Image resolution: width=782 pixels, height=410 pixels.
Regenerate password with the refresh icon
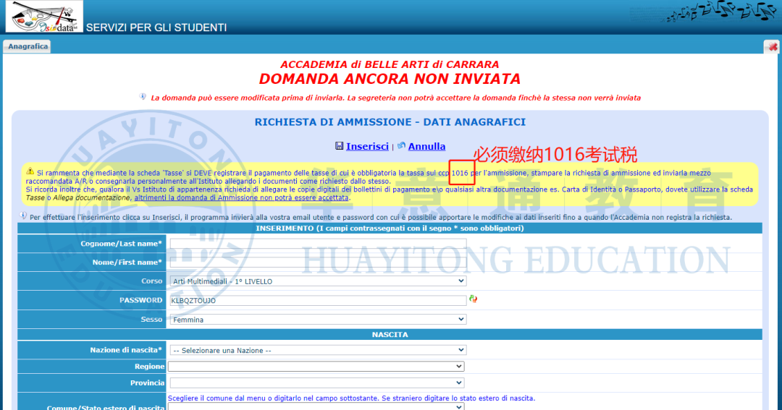tap(473, 299)
